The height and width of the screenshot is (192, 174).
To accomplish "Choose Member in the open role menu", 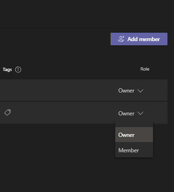I will point(134,150).
